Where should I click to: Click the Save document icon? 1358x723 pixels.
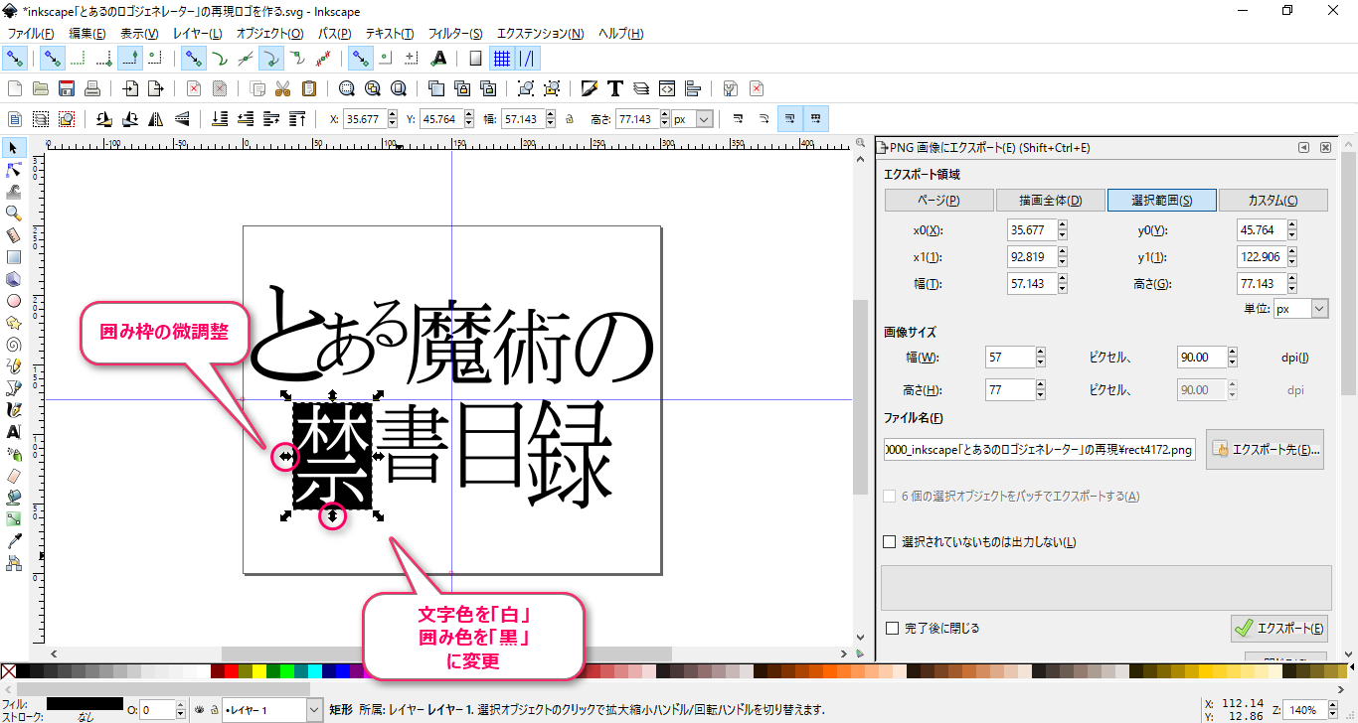pyautogui.click(x=67, y=88)
